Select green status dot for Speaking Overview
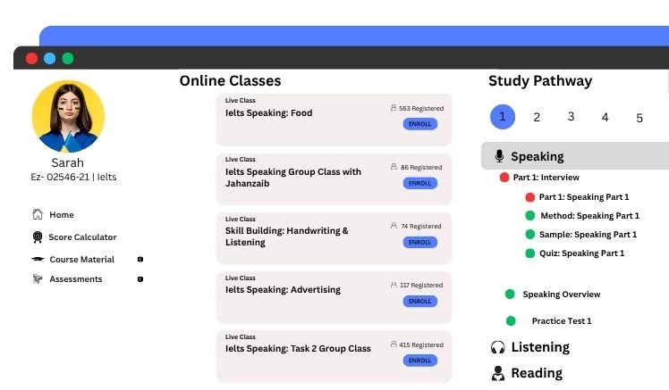Image resolution: width=669 pixels, height=390 pixels. [x=510, y=295]
